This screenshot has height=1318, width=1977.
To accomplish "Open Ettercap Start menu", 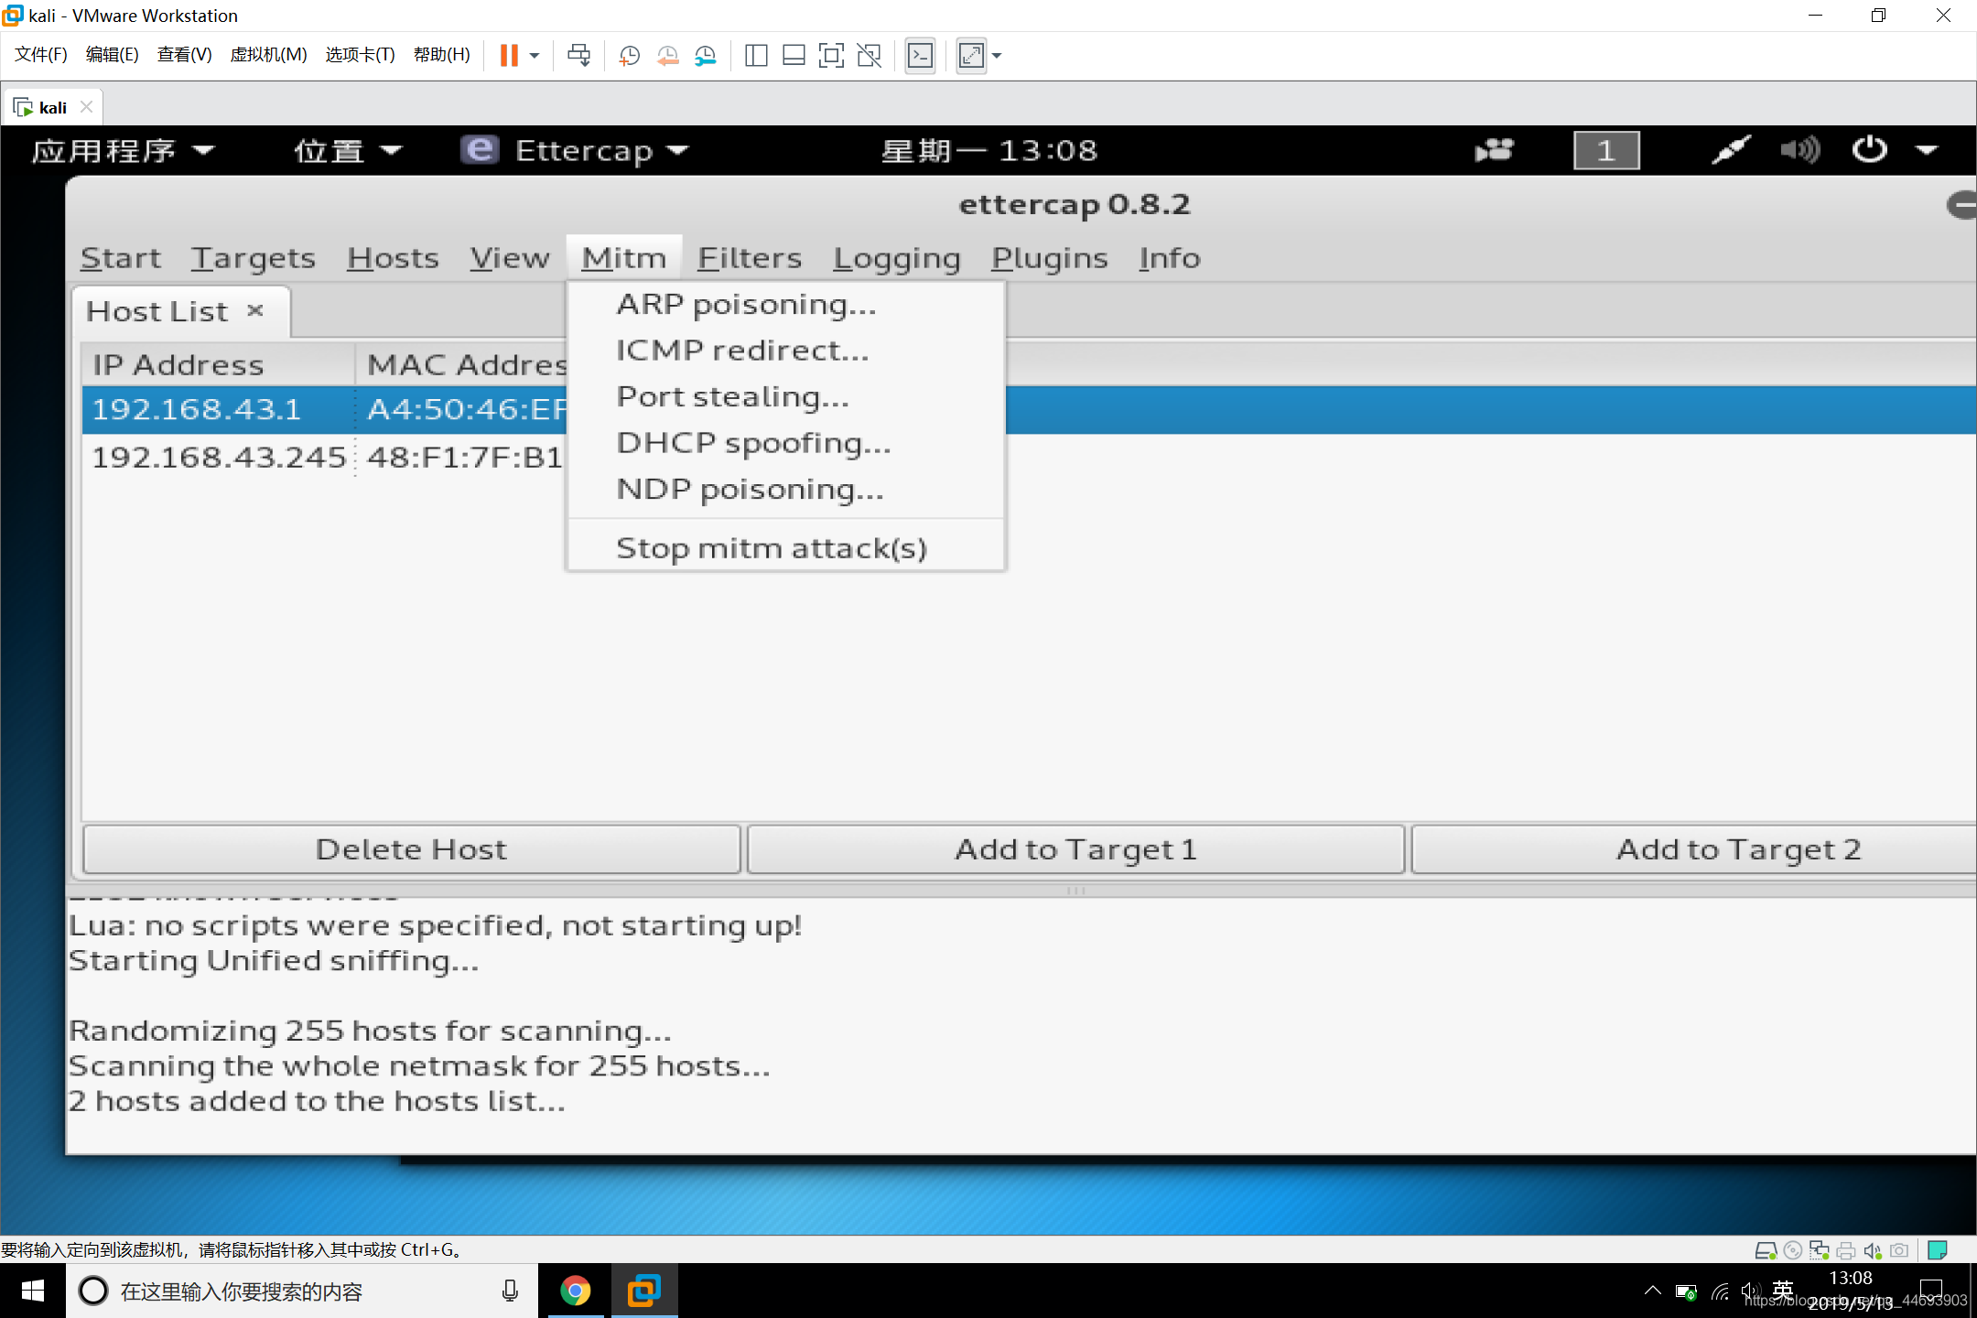I will (x=120, y=258).
